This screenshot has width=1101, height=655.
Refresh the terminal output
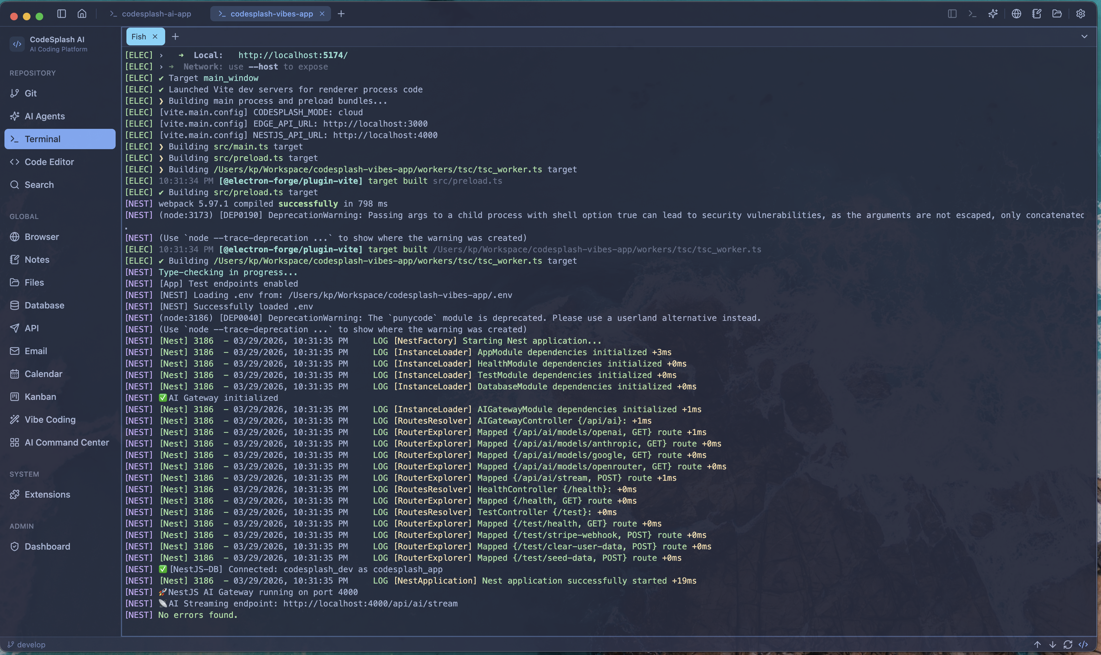1068,645
